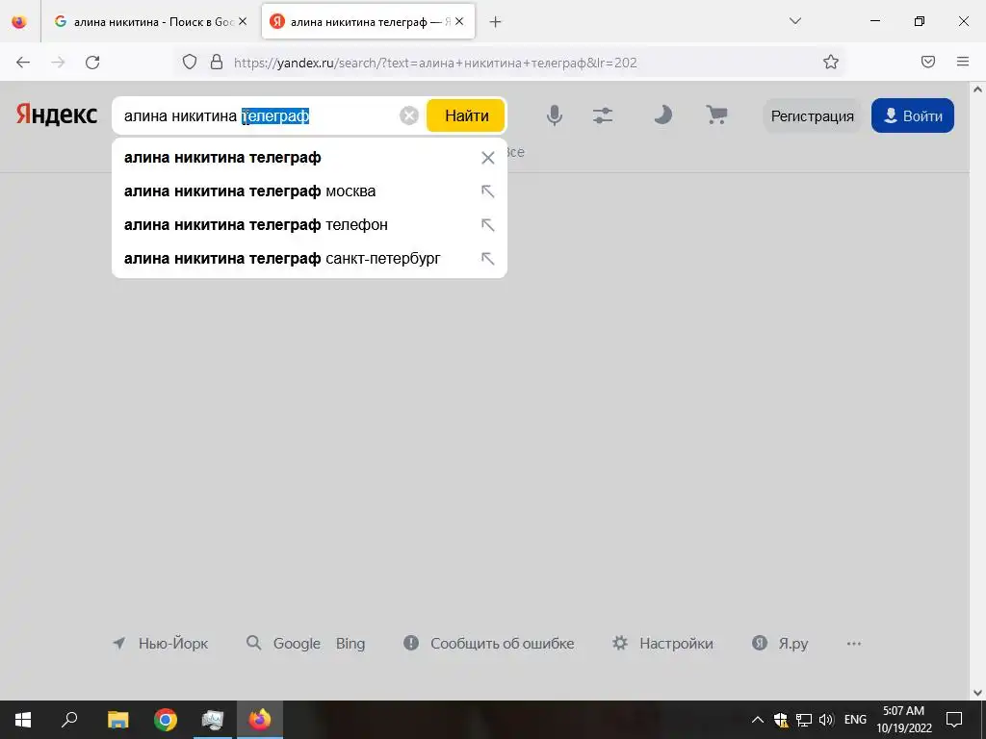Launch Google Chrome from taskbar
986x739 pixels.
tap(166, 720)
